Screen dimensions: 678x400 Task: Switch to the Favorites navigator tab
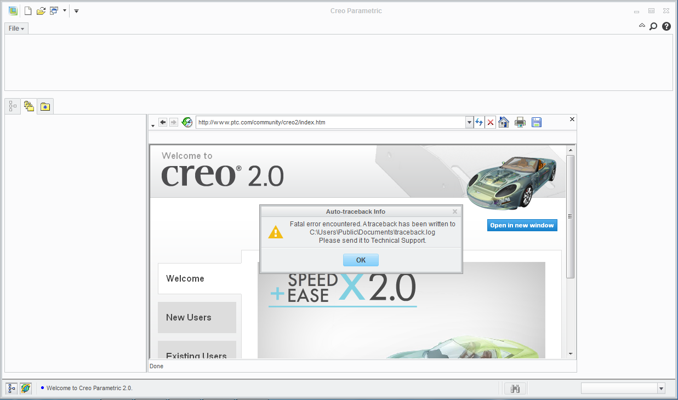[45, 106]
